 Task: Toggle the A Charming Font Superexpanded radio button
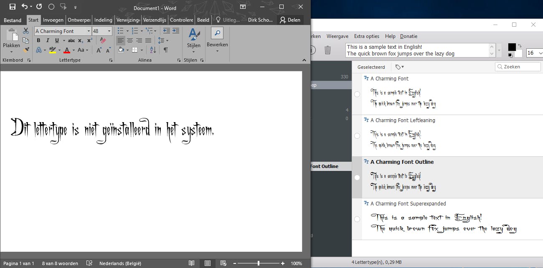pos(357,219)
